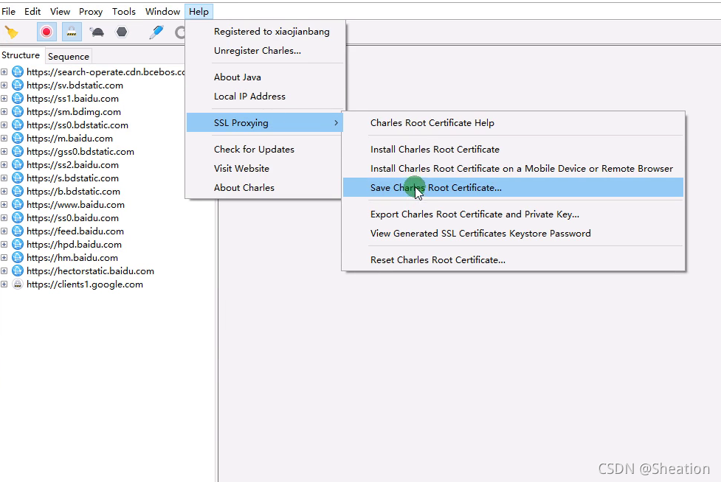This screenshot has height=482, width=721.
Task: Select the https://www.baidu.com row
Action: coord(75,204)
